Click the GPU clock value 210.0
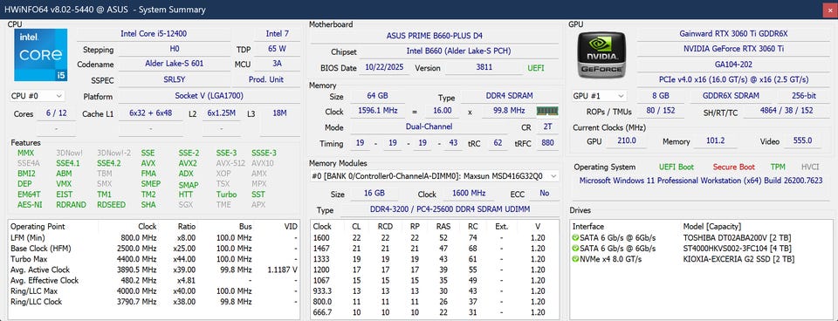 [627, 141]
